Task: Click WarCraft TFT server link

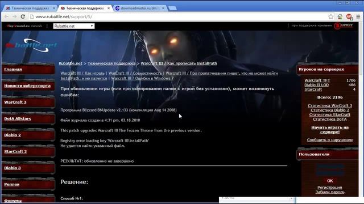Action: pos(317,80)
